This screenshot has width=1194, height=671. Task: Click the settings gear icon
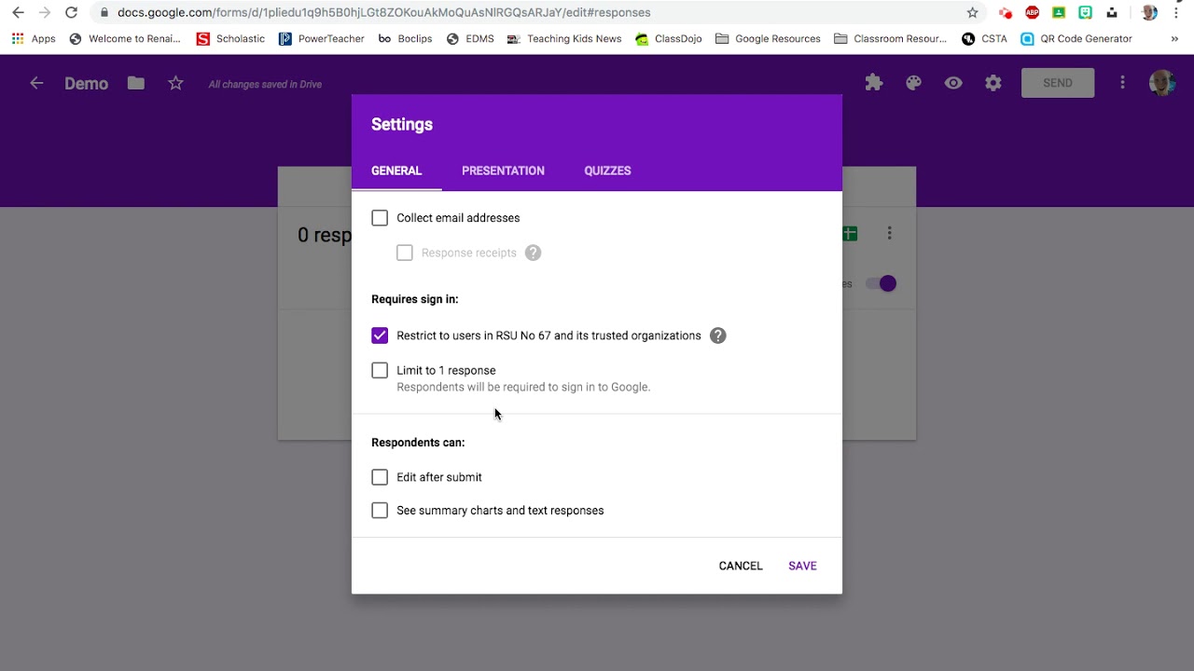coord(993,83)
